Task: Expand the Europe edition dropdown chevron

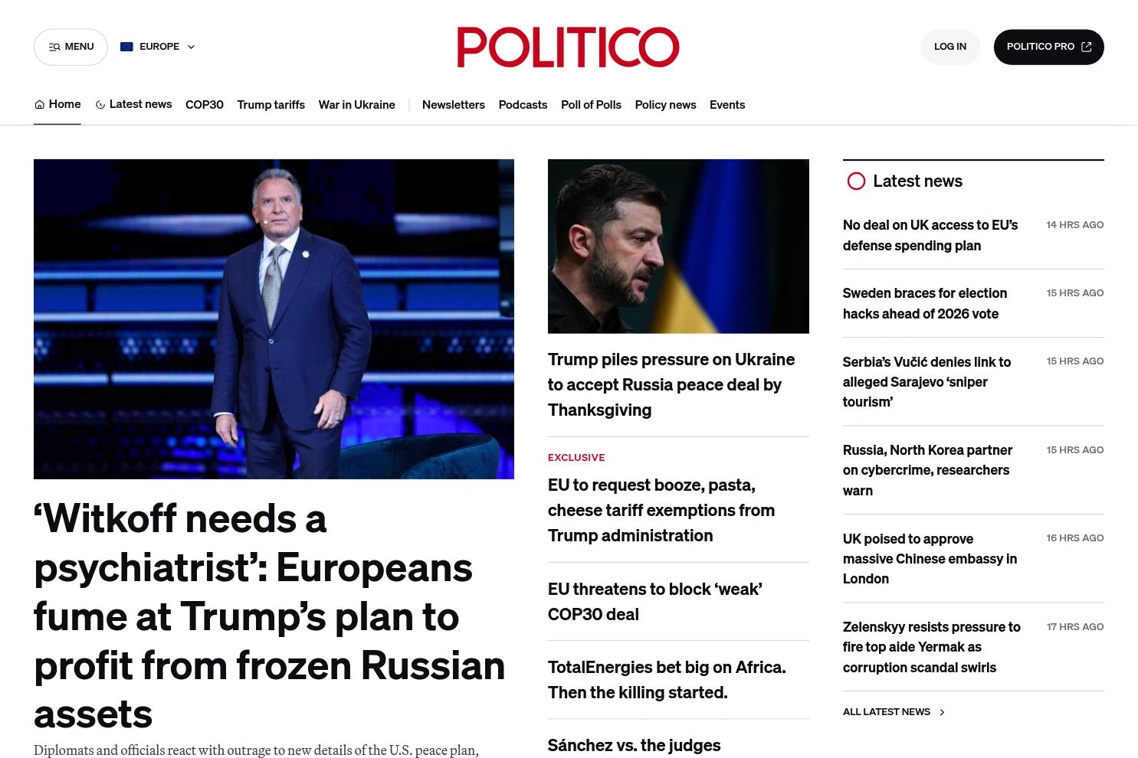Action: pyautogui.click(x=191, y=47)
